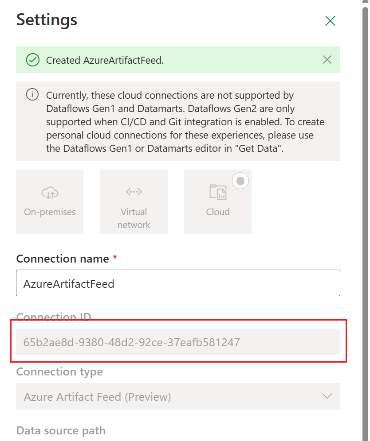Click the Connection type label
This screenshot has width=370, height=441.
pos(59,372)
